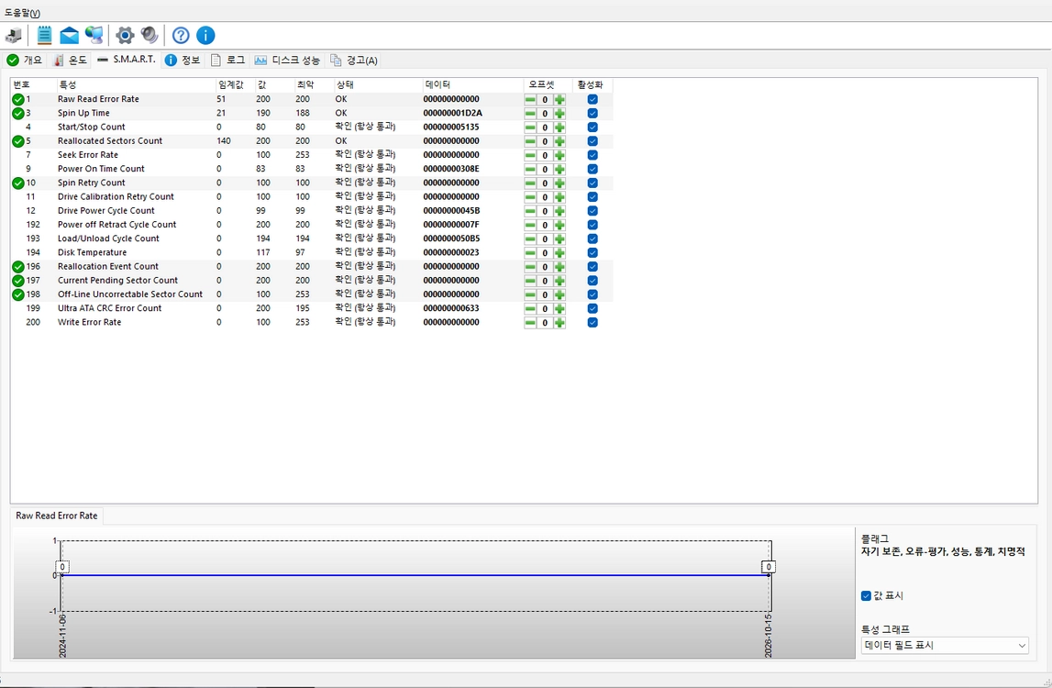Increase offset for Current Pending Sector Count
This screenshot has width=1052, height=688.
[x=559, y=281]
